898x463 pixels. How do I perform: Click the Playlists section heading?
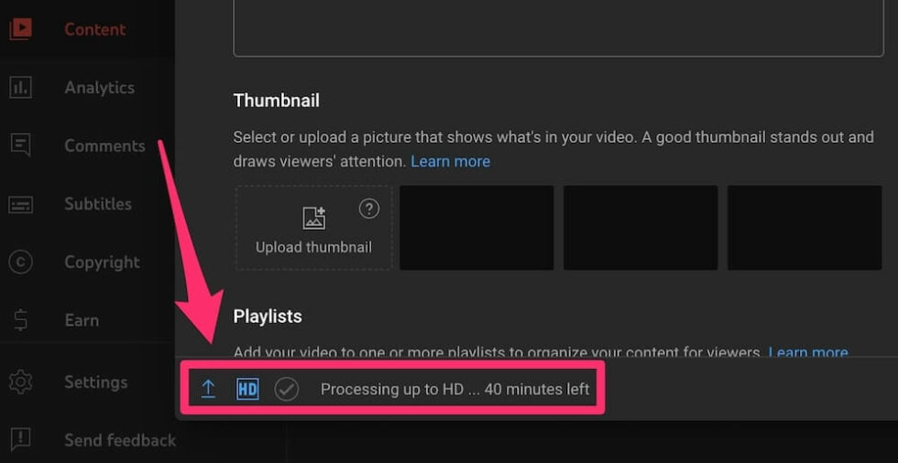(x=268, y=316)
